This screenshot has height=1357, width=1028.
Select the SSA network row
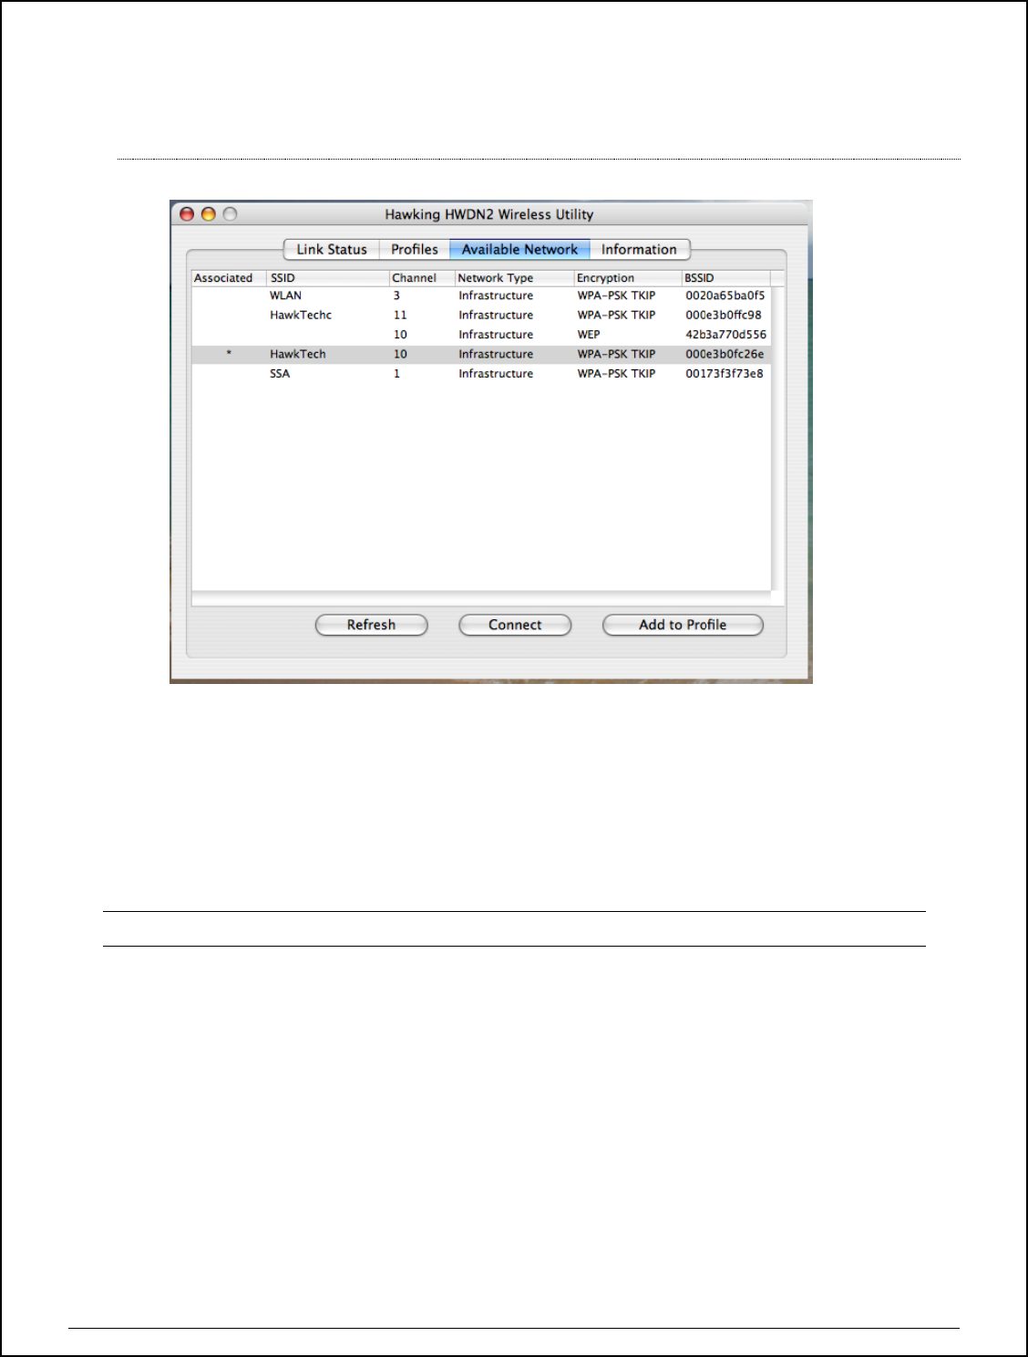[x=481, y=374]
